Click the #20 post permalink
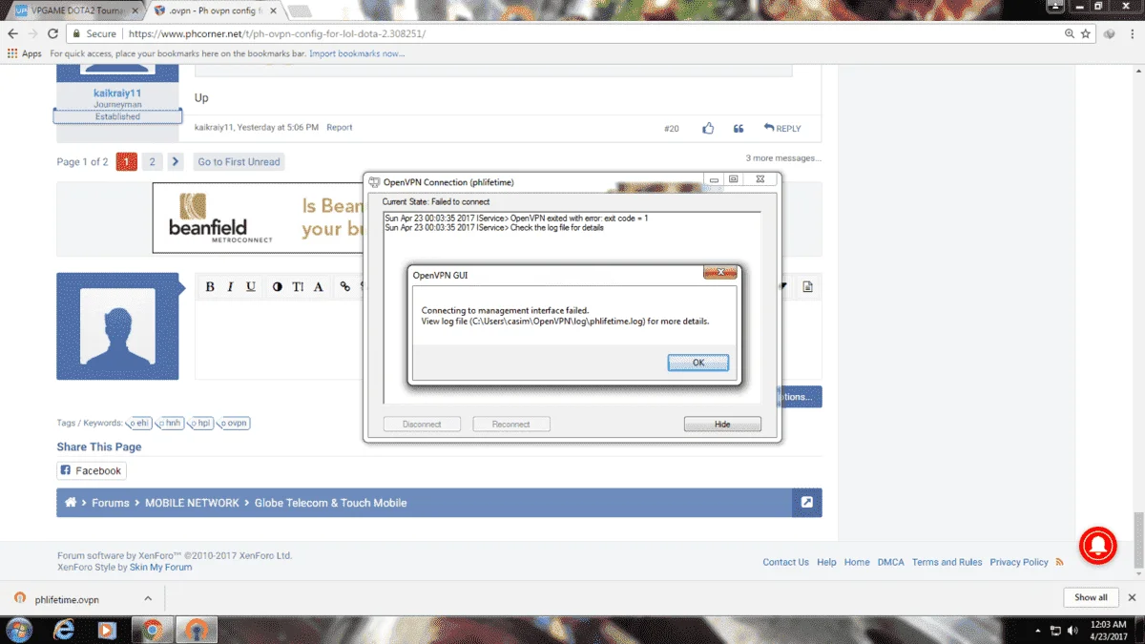Image resolution: width=1145 pixels, height=644 pixels. [672, 128]
